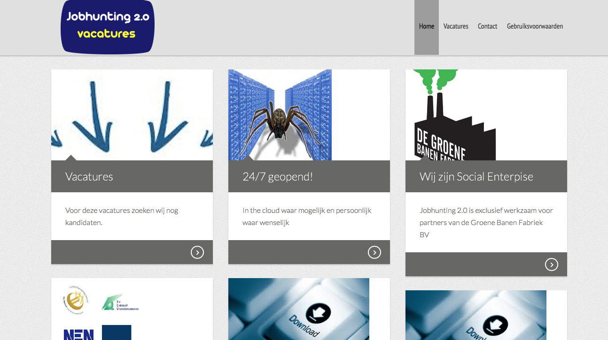
Task: Click the NEN logo
Action: coord(79,334)
